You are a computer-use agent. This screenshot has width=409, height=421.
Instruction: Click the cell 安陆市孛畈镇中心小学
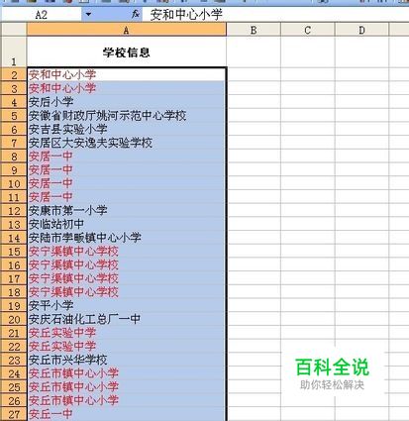127,238
